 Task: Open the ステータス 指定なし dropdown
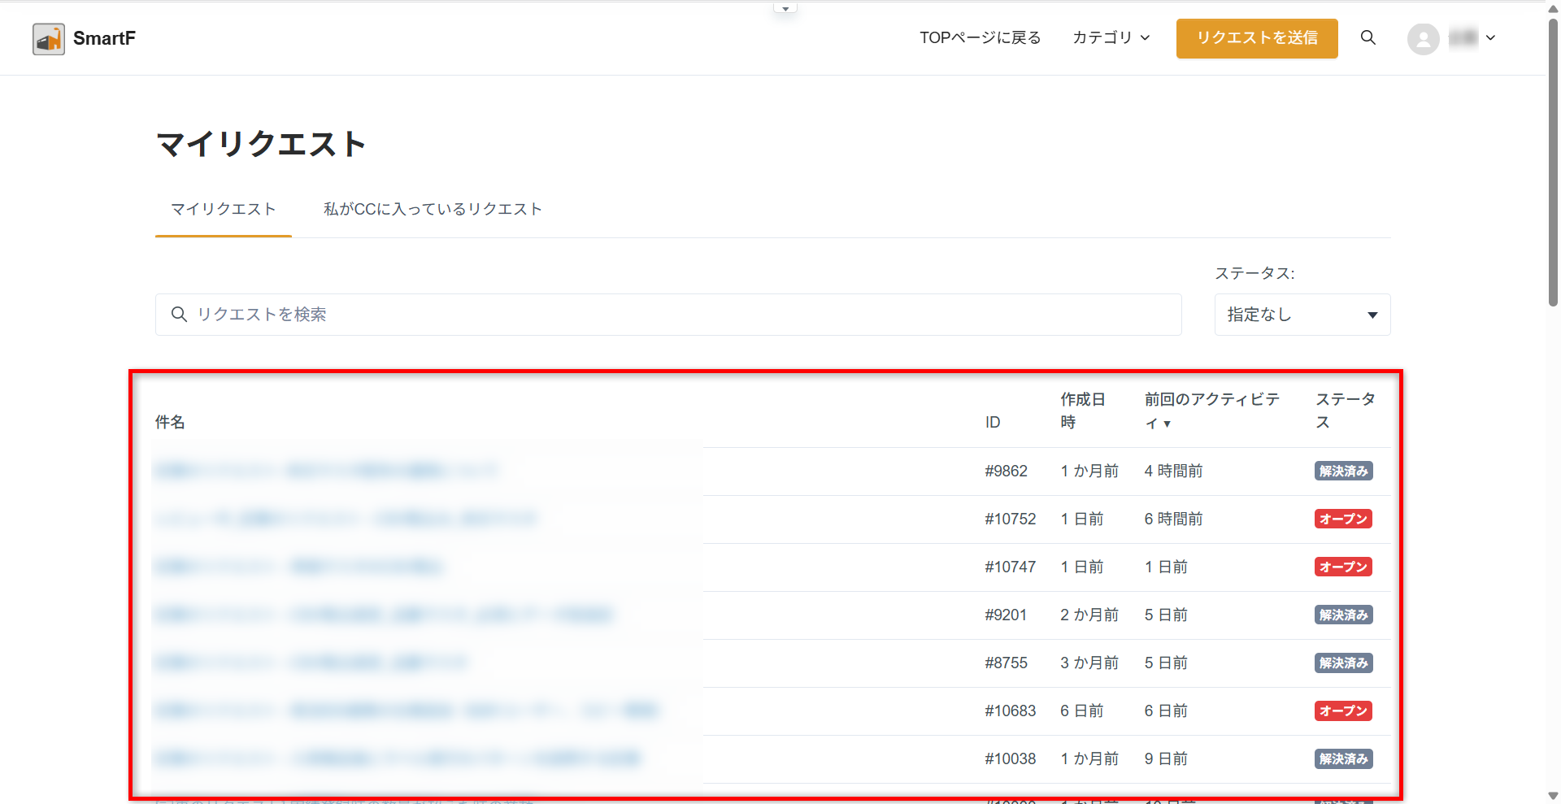coord(1302,315)
